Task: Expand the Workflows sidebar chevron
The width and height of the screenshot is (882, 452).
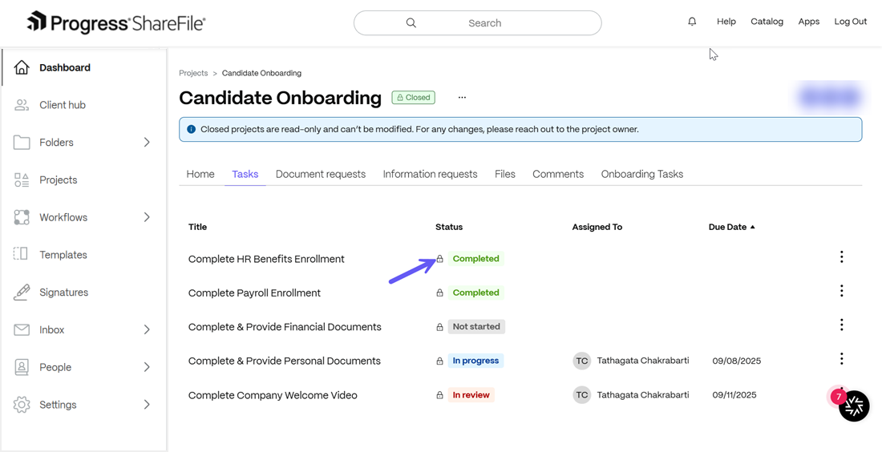Action: tap(147, 217)
